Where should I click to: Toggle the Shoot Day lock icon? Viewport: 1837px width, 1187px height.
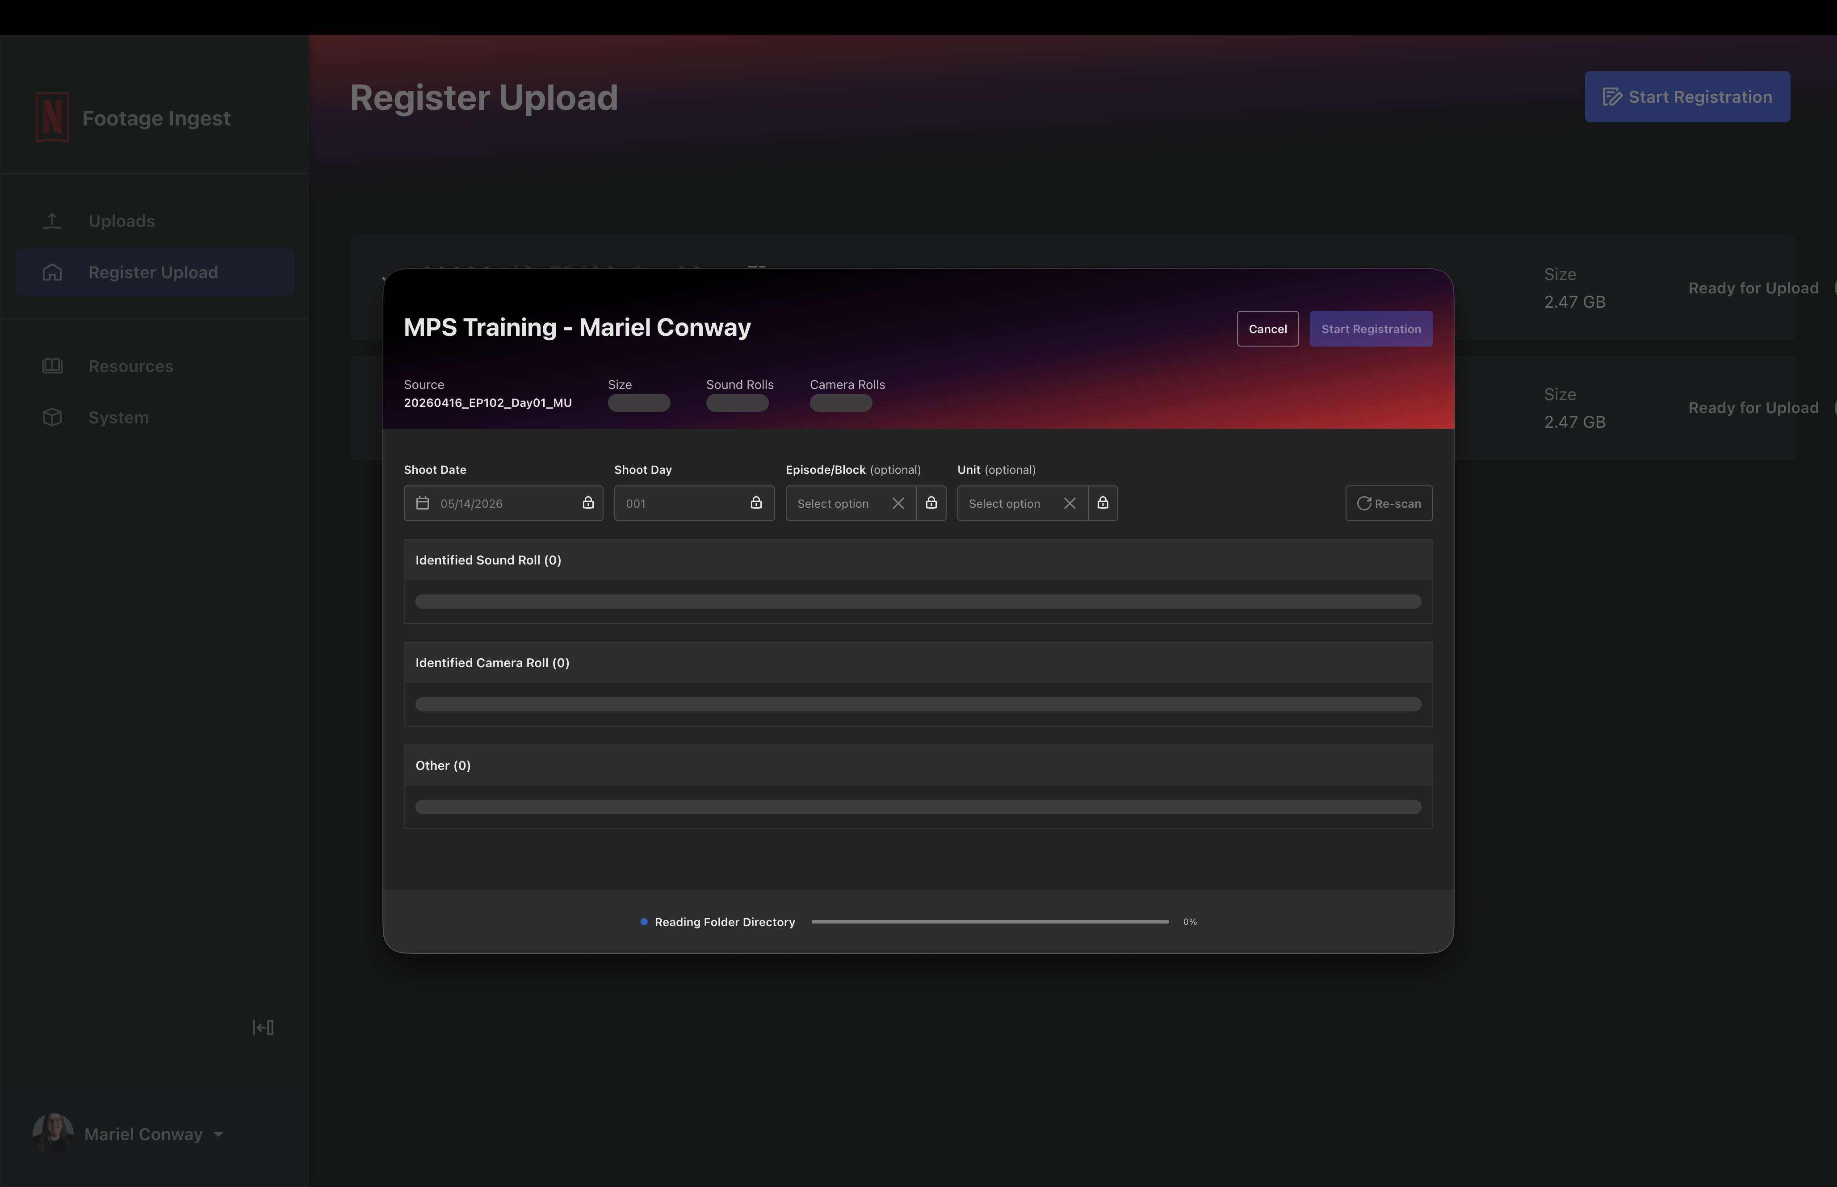(756, 502)
